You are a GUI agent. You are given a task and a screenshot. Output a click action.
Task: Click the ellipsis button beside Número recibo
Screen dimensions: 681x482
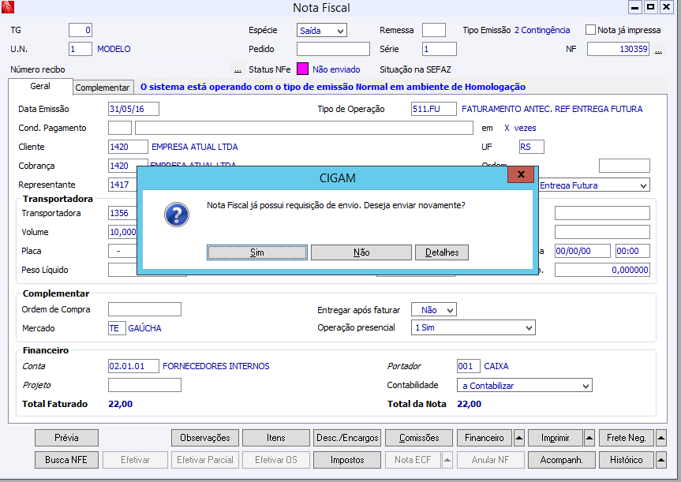238,69
